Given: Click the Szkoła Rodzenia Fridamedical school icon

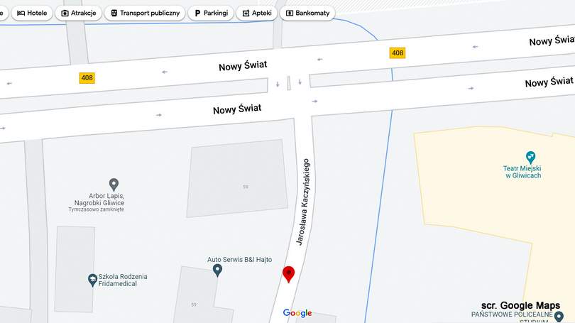Looking at the screenshot, I should point(92,280).
